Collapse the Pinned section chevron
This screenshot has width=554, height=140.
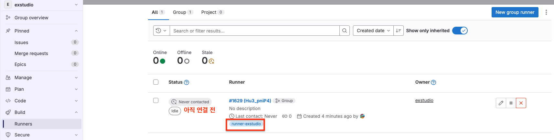click(x=76, y=31)
